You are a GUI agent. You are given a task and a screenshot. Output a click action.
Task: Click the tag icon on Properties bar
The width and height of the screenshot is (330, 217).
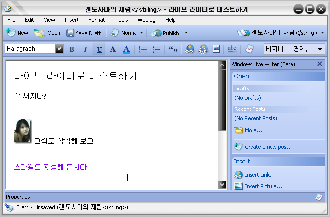coord(319,197)
